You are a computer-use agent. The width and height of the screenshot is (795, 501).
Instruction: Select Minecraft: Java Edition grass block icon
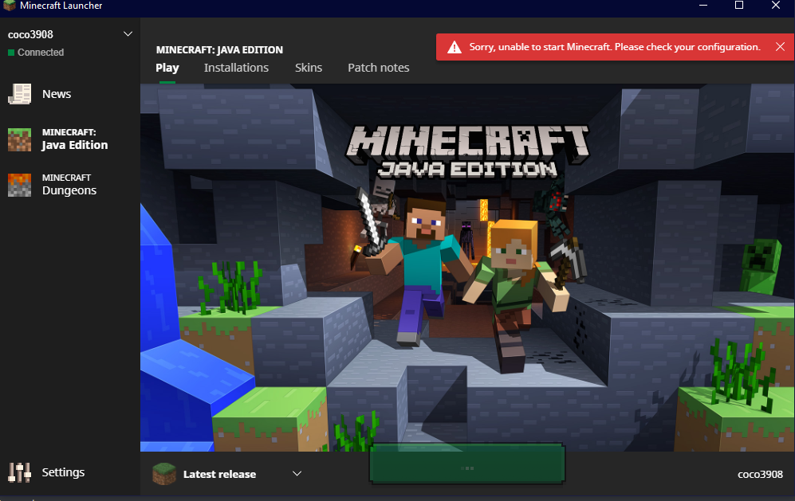click(x=20, y=140)
